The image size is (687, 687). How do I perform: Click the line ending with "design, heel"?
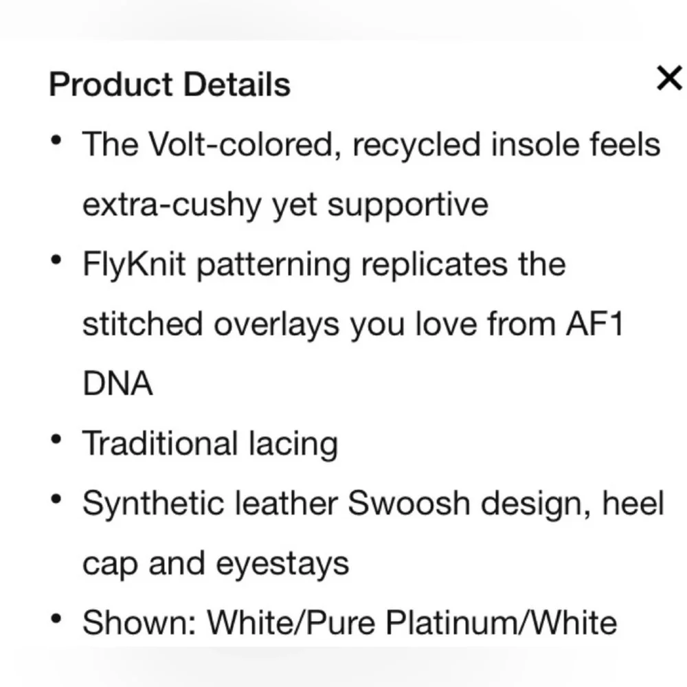373,503
